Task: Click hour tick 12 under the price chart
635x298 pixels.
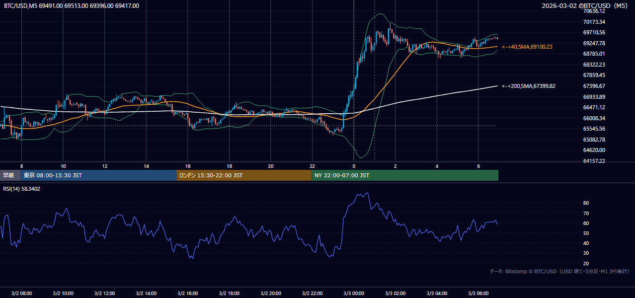Action: pyautogui.click(x=104, y=166)
